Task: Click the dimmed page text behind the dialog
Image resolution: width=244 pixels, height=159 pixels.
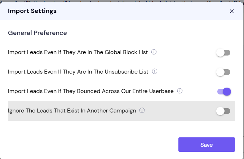Action: click(122, 1)
